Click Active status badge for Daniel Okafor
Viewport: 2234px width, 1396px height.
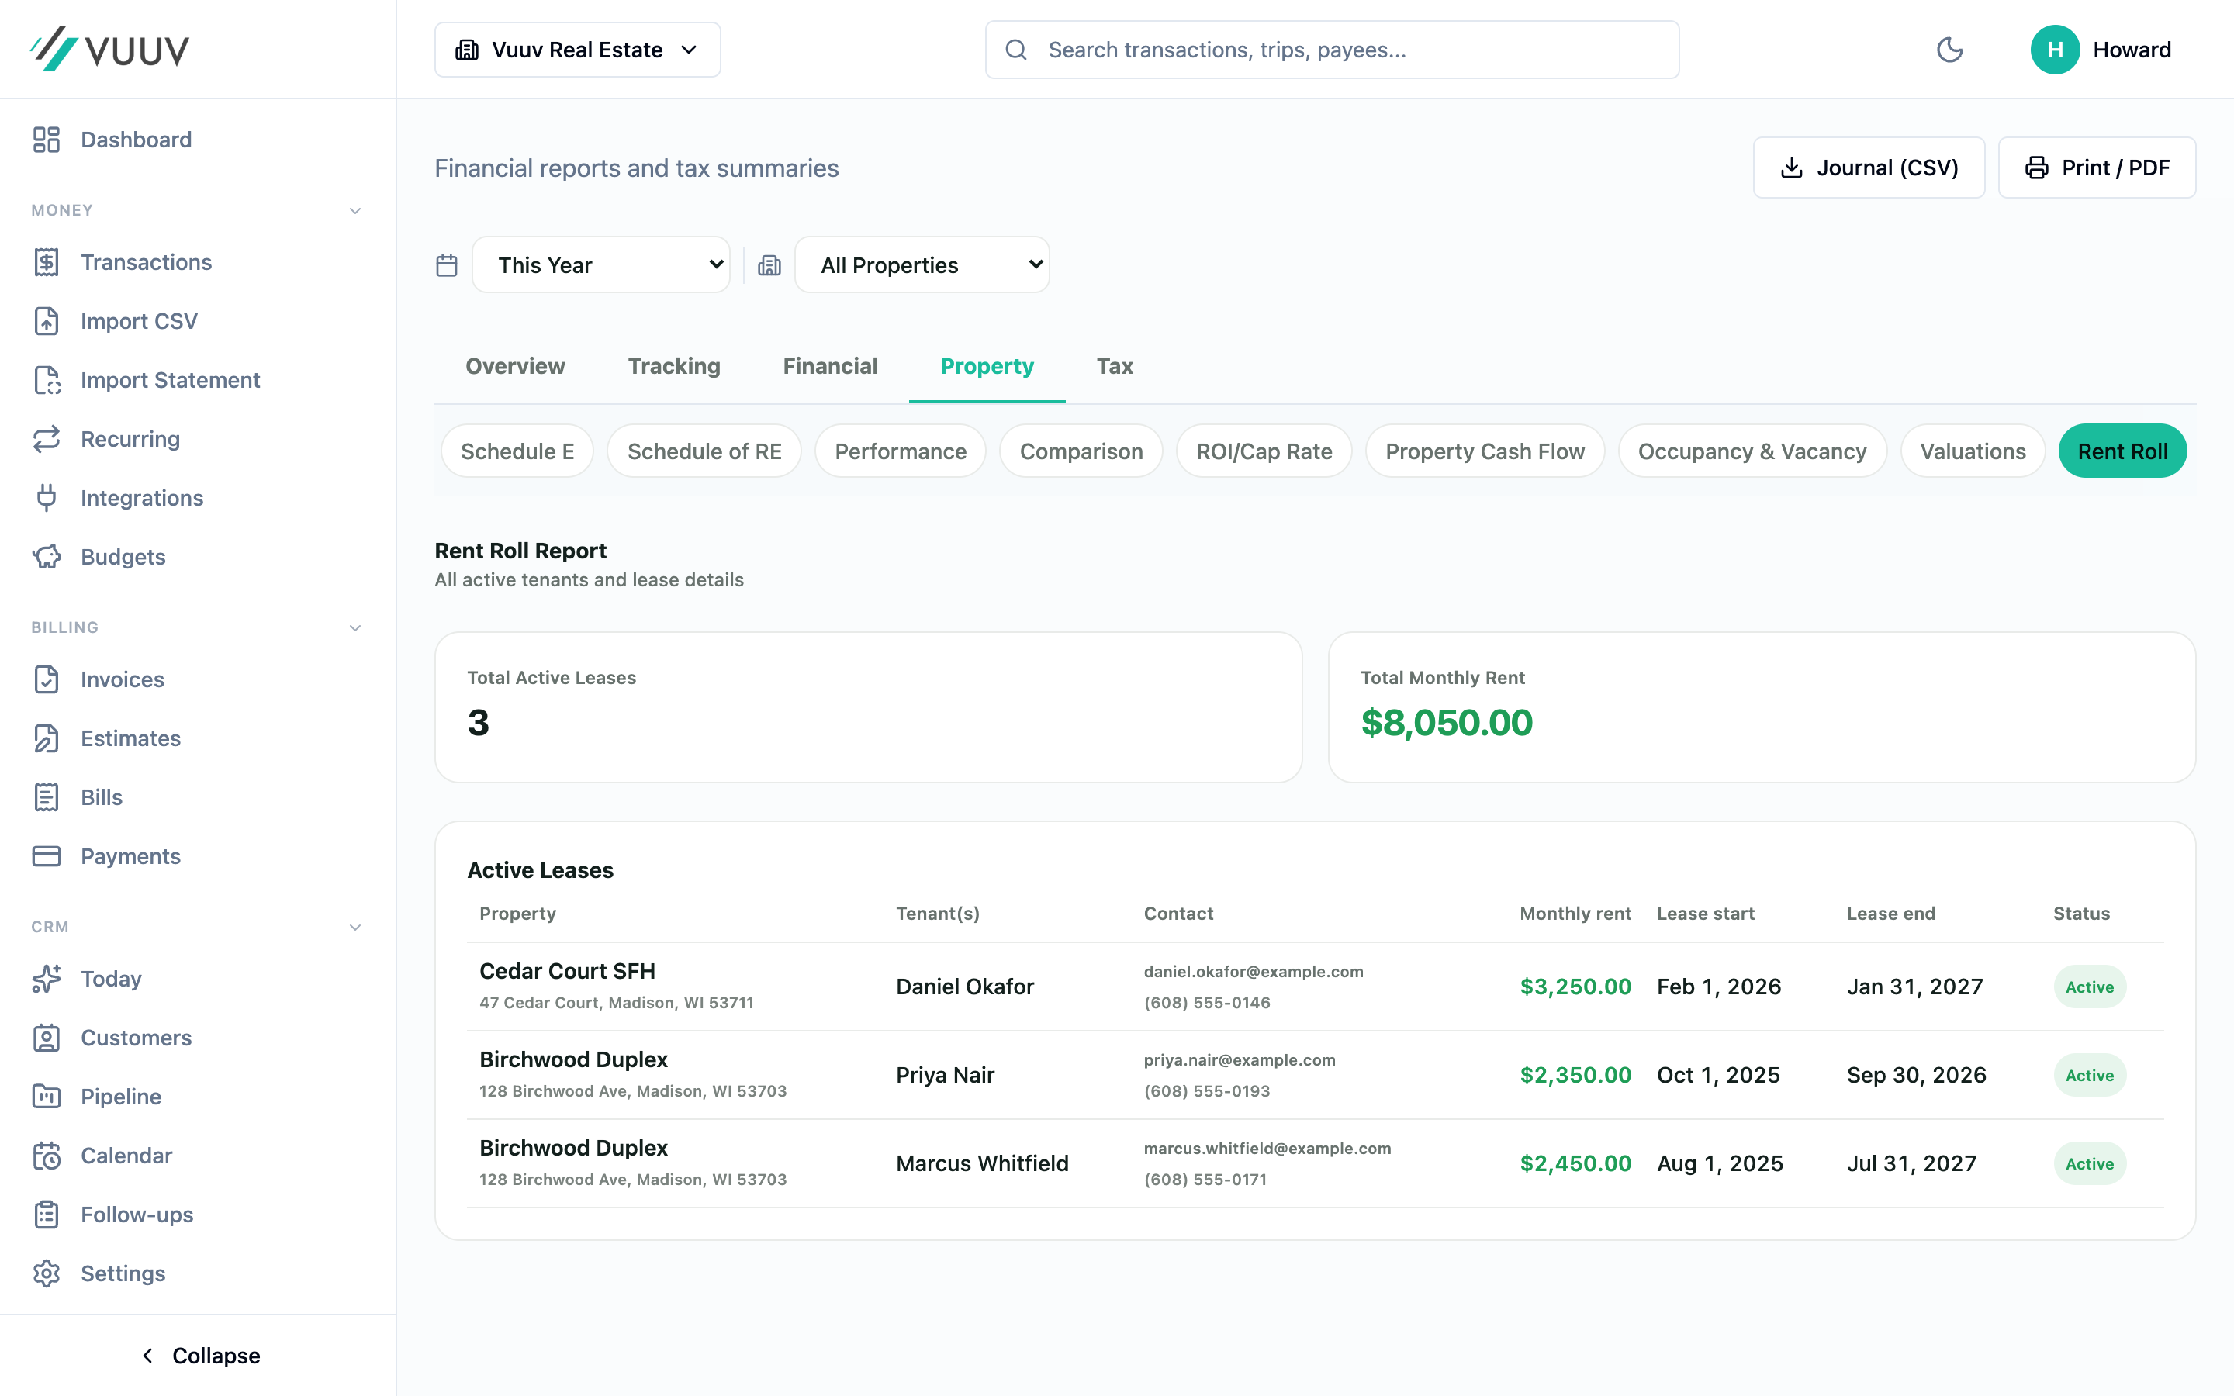(2089, 986)
